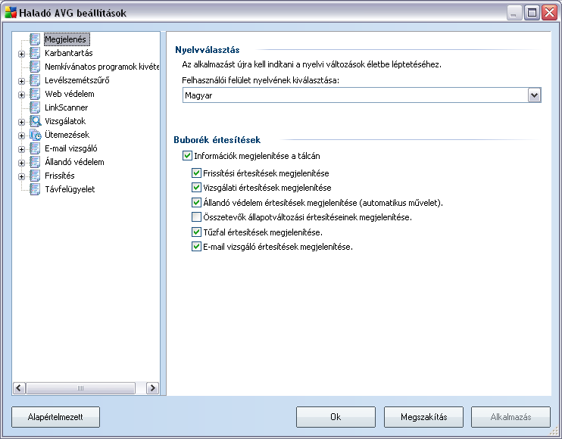Viewport: 562px width, 439px height.
Task: Expand the Levélszemétszűrő tree node
Action: point(21,81)
